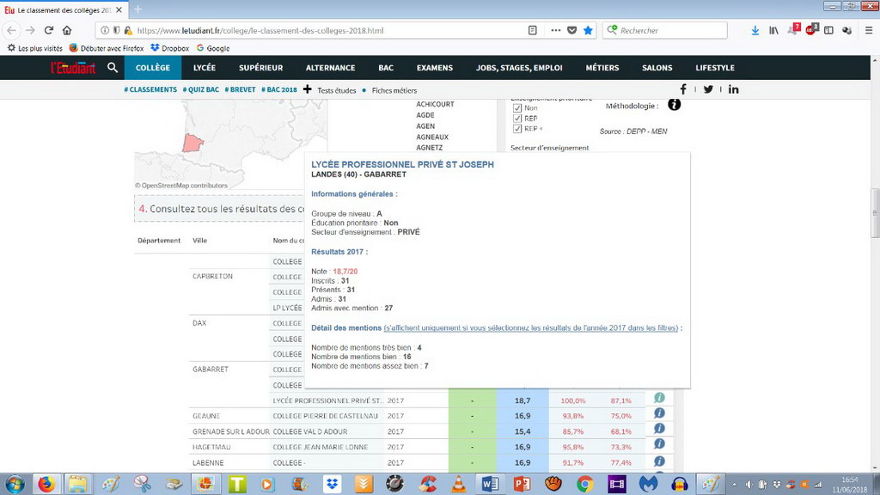Open the SUPÉRIEUR menu

pos(261,67)
